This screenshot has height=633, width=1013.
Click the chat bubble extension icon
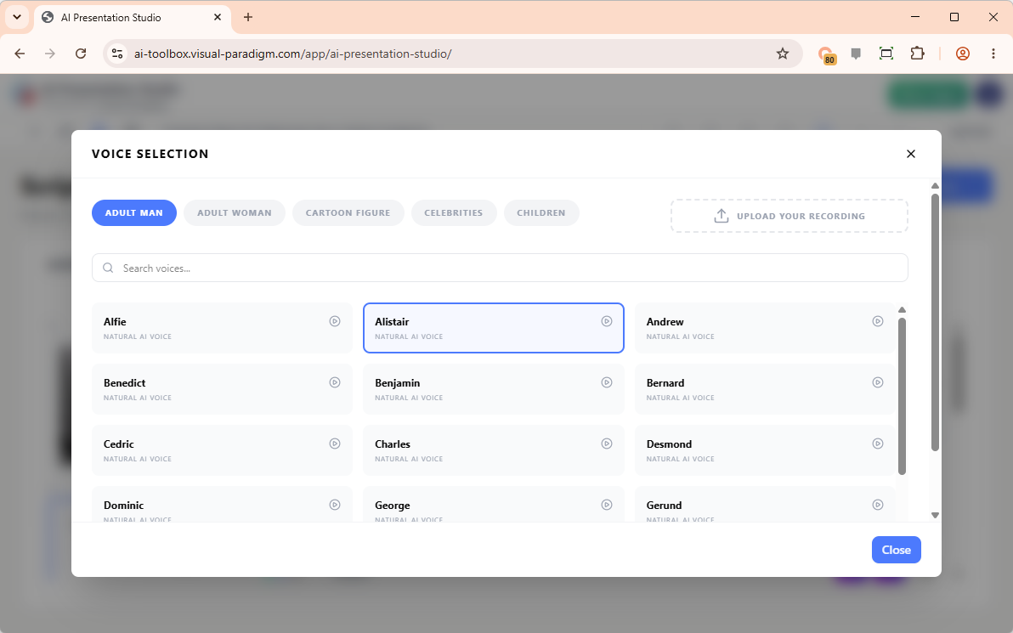(856, 54)
